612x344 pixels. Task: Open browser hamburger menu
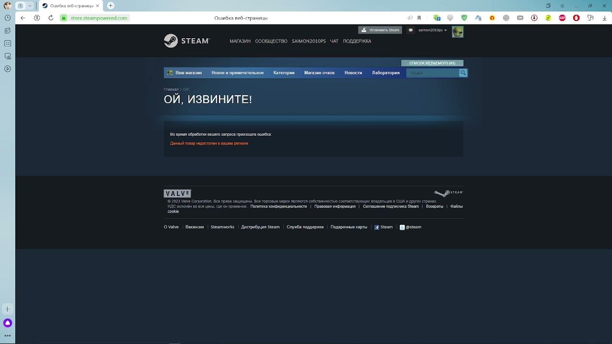click(562, 6)
